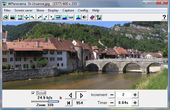Move window to bottom-right corner icon
The height and width of the screenshot is (110, 170).
52,17
